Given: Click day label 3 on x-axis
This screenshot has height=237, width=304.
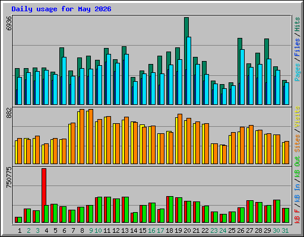Looking at the screenshot, I should click(37, 230).
